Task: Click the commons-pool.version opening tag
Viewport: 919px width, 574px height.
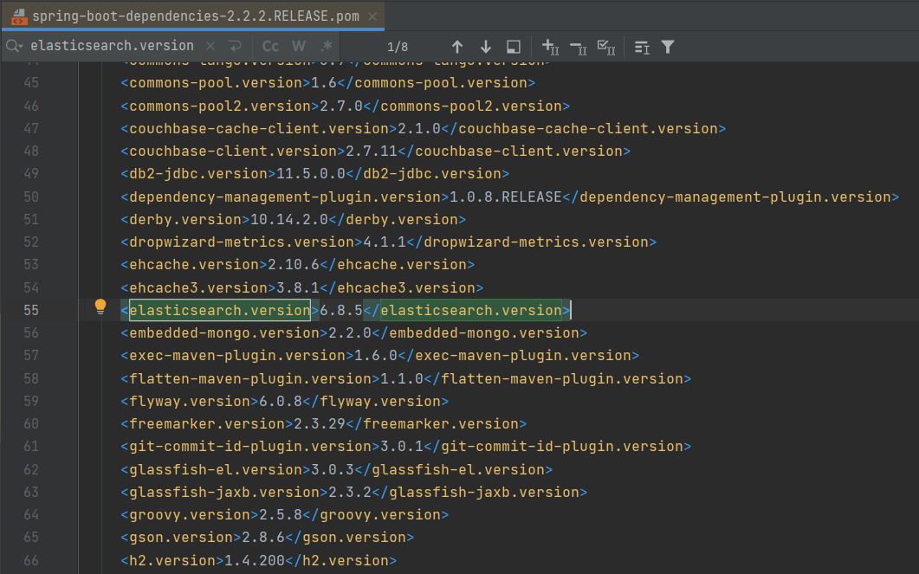Action: click(x=215, y=83)
